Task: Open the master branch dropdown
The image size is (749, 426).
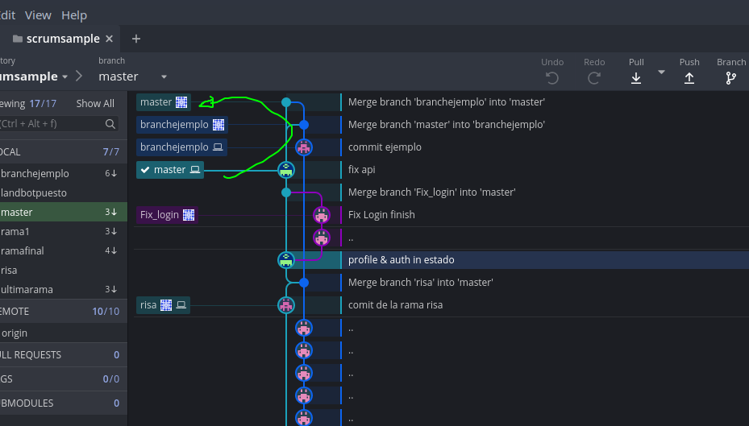Action: [164, 77]
